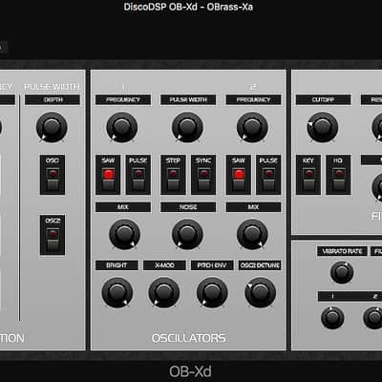The height and width of the screenshot is (382, 382).
Task: Click the NOISE knob
Action: tap(187, 234)
